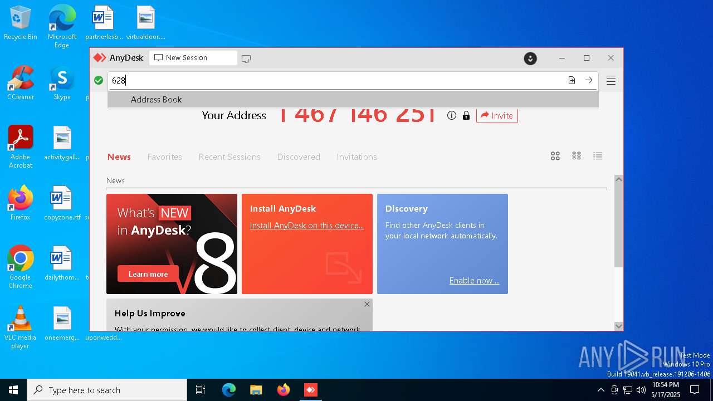Select virtualdoor image file on desktop
713x401 pixels.
pos(146,23)
